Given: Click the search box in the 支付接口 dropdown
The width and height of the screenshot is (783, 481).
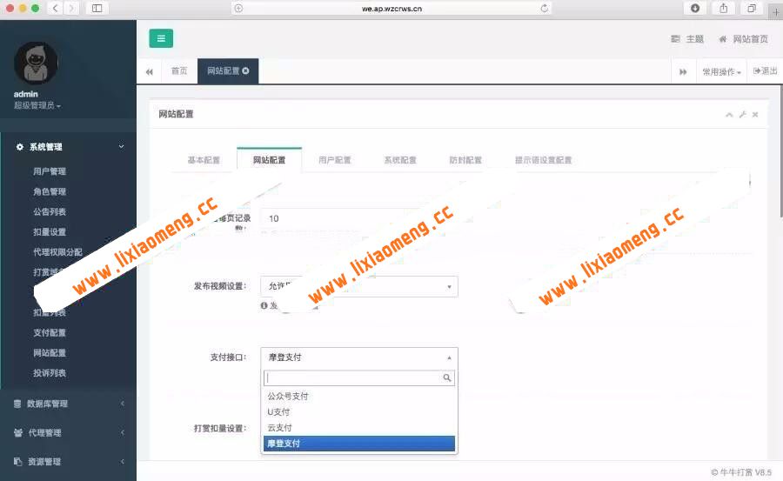Looking at the screenshot, I should (358, 377).
